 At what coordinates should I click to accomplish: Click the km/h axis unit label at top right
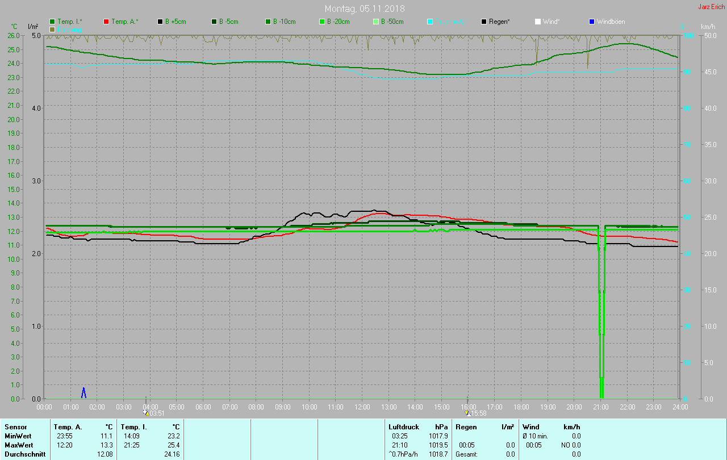[708, 27]
